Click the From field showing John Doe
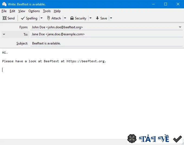Viewport: 184px width, 145px height. pyautogui.click(x=107, y=27)
